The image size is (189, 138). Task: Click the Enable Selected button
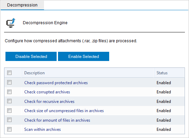84,56
